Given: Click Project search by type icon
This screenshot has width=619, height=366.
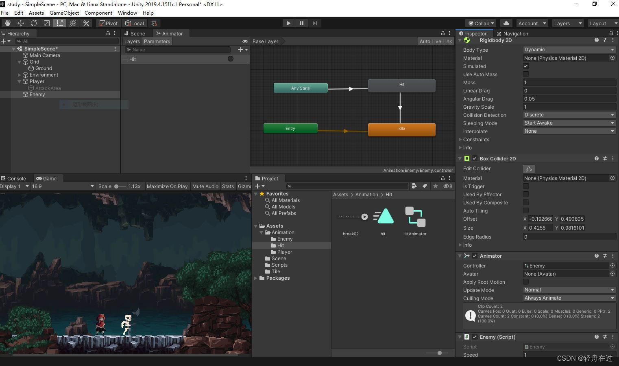Looking at the screenshot, I should [414, 186].
